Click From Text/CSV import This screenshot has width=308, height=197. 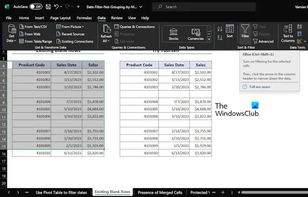(33, 27)
